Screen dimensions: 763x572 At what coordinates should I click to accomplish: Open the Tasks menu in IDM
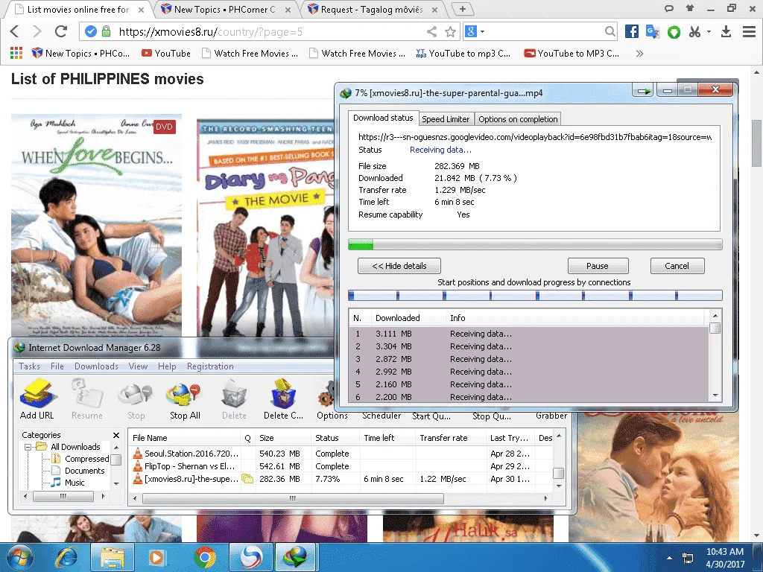(x=29, y=366)
